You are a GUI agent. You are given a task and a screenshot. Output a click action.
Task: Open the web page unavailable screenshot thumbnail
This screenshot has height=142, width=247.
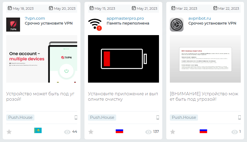coord(205,59)
